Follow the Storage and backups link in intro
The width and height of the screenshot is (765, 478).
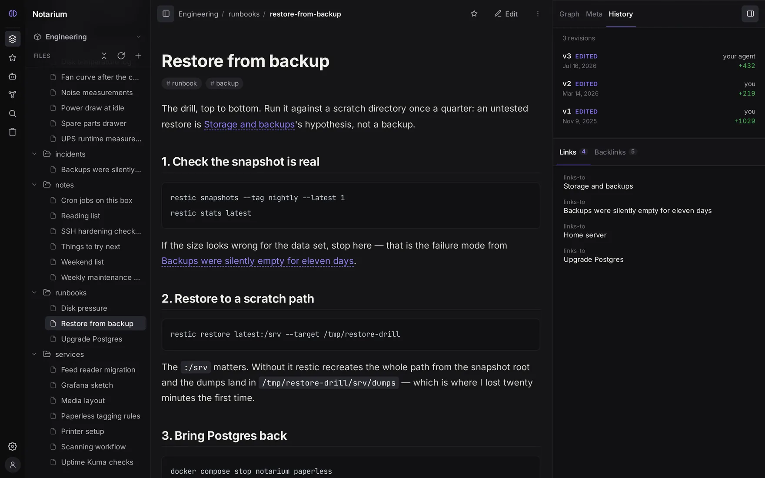point(249,124)
